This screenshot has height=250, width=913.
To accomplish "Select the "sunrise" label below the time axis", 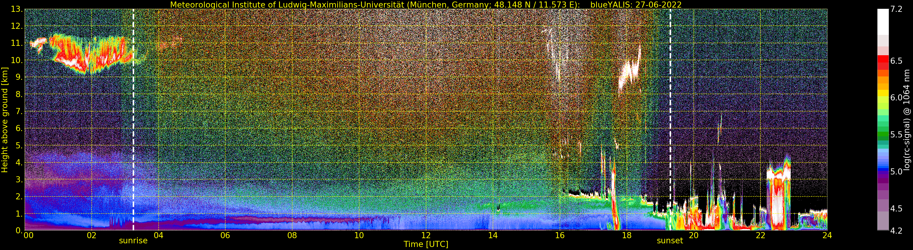I will tap(133, 241).
